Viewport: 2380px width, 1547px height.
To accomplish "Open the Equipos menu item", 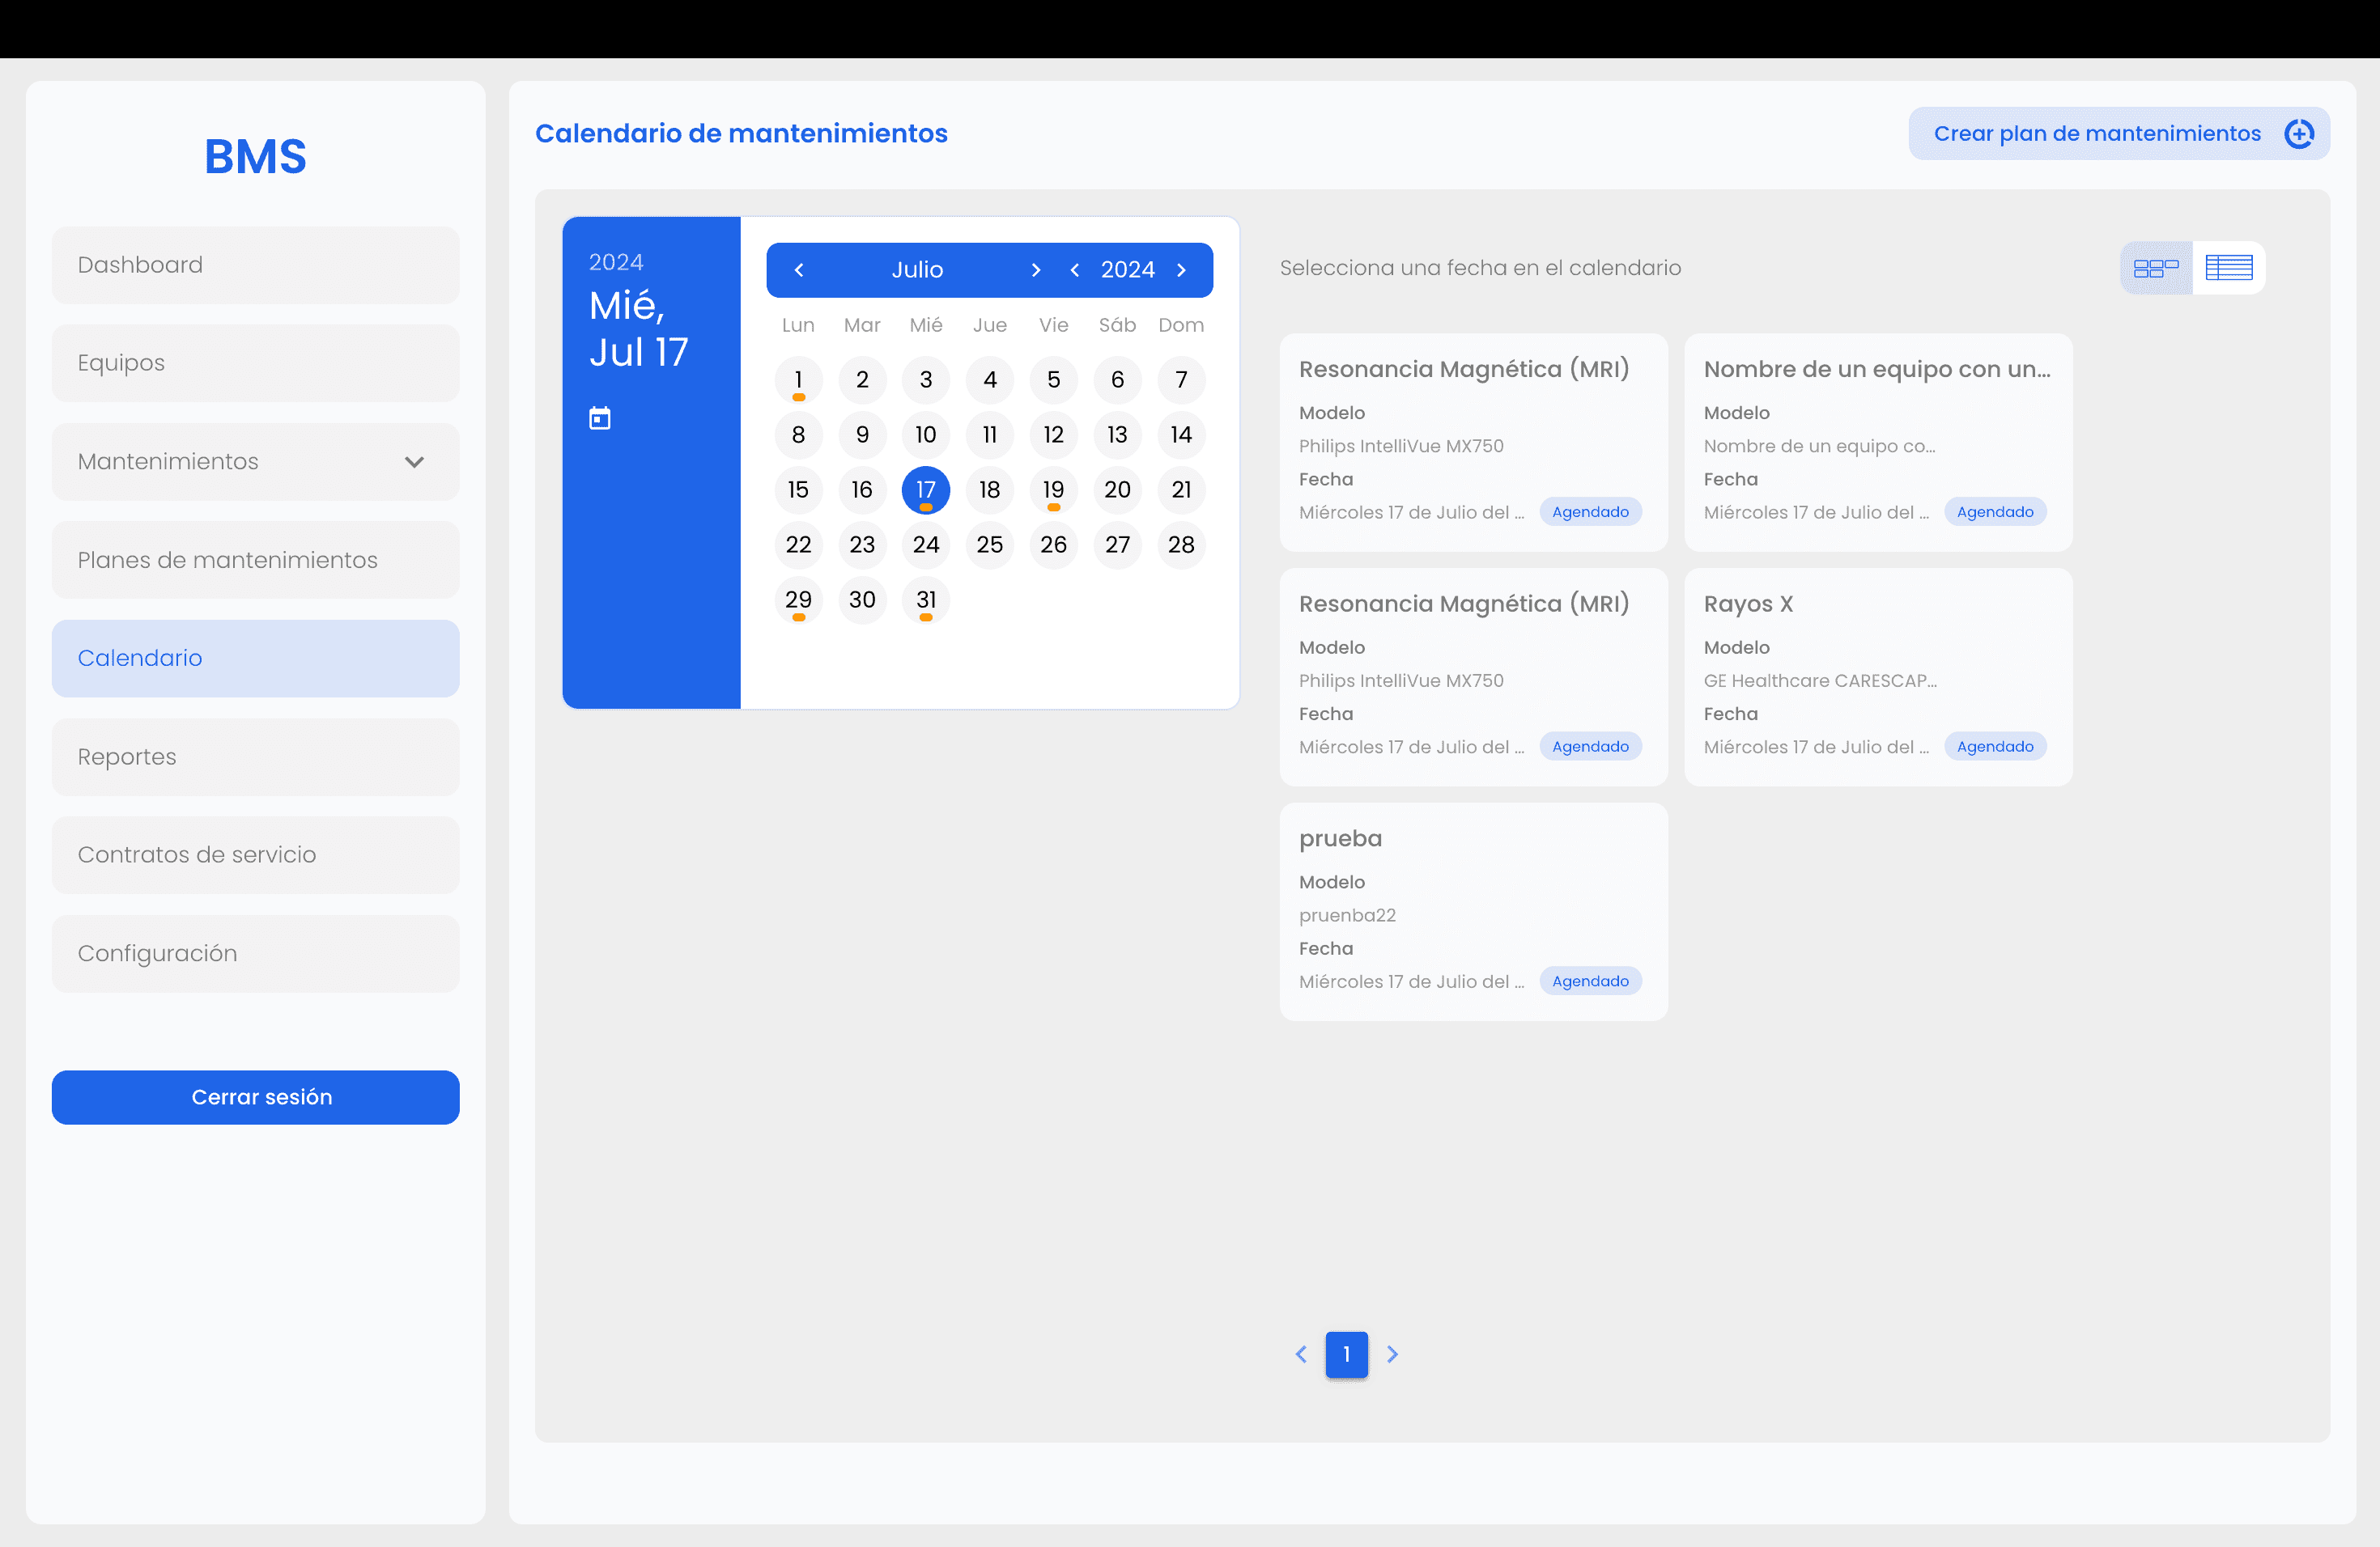I will point(256,362).
